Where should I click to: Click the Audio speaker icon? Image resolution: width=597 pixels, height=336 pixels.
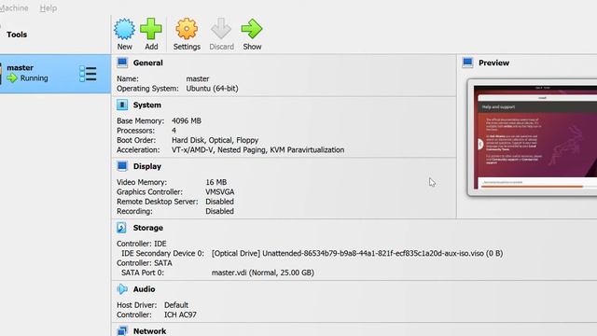point(122,289)
